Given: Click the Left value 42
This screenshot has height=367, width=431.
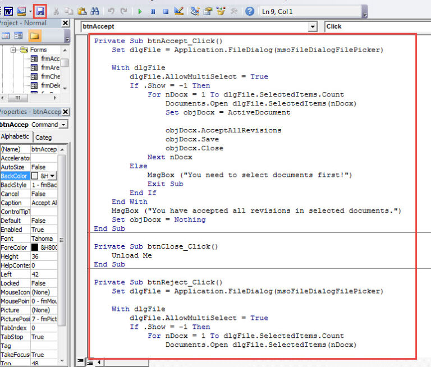Looking at the screenshot, I should point(44,274).
